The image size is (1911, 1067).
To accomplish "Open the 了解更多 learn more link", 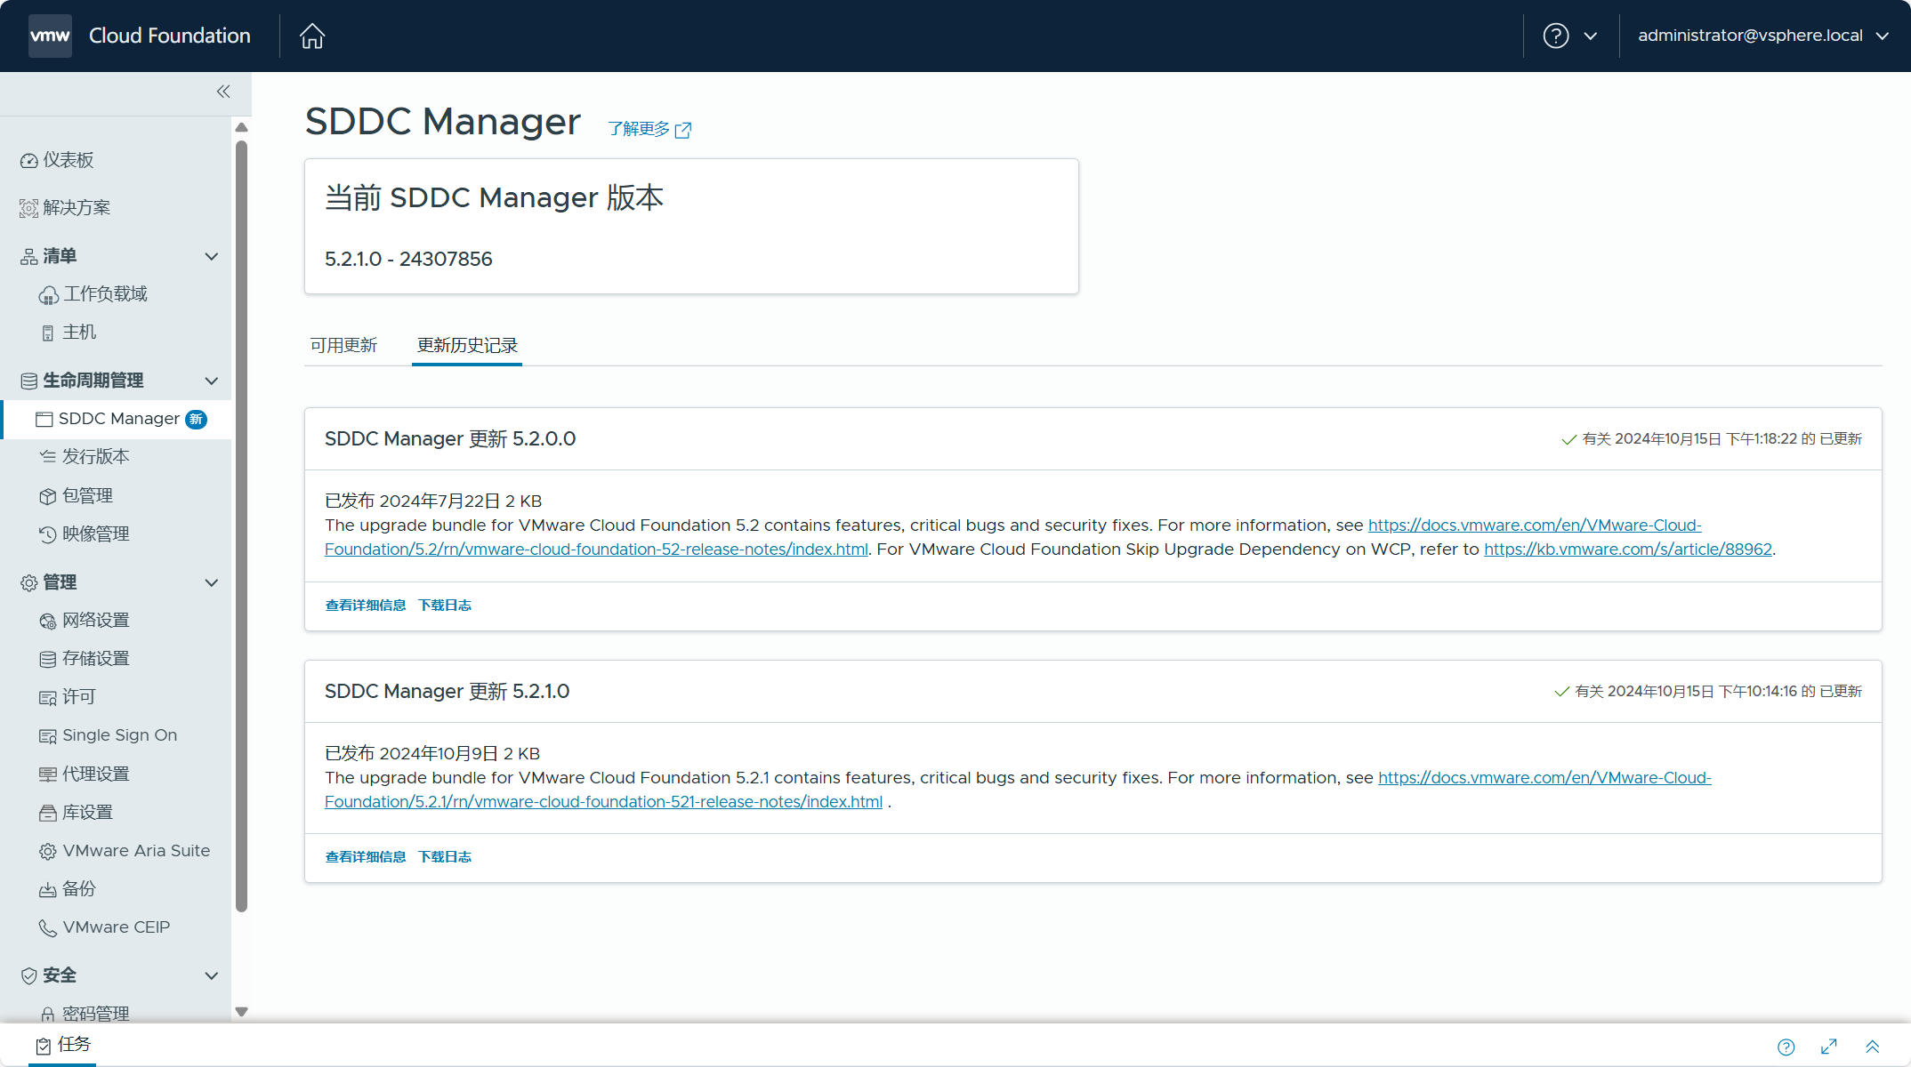I will point(649,130).
